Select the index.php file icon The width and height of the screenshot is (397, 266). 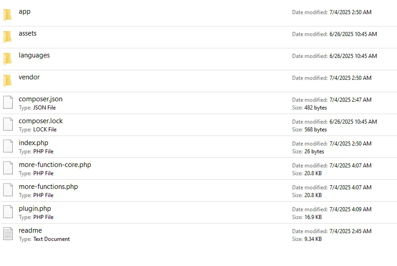coord(8,146)
